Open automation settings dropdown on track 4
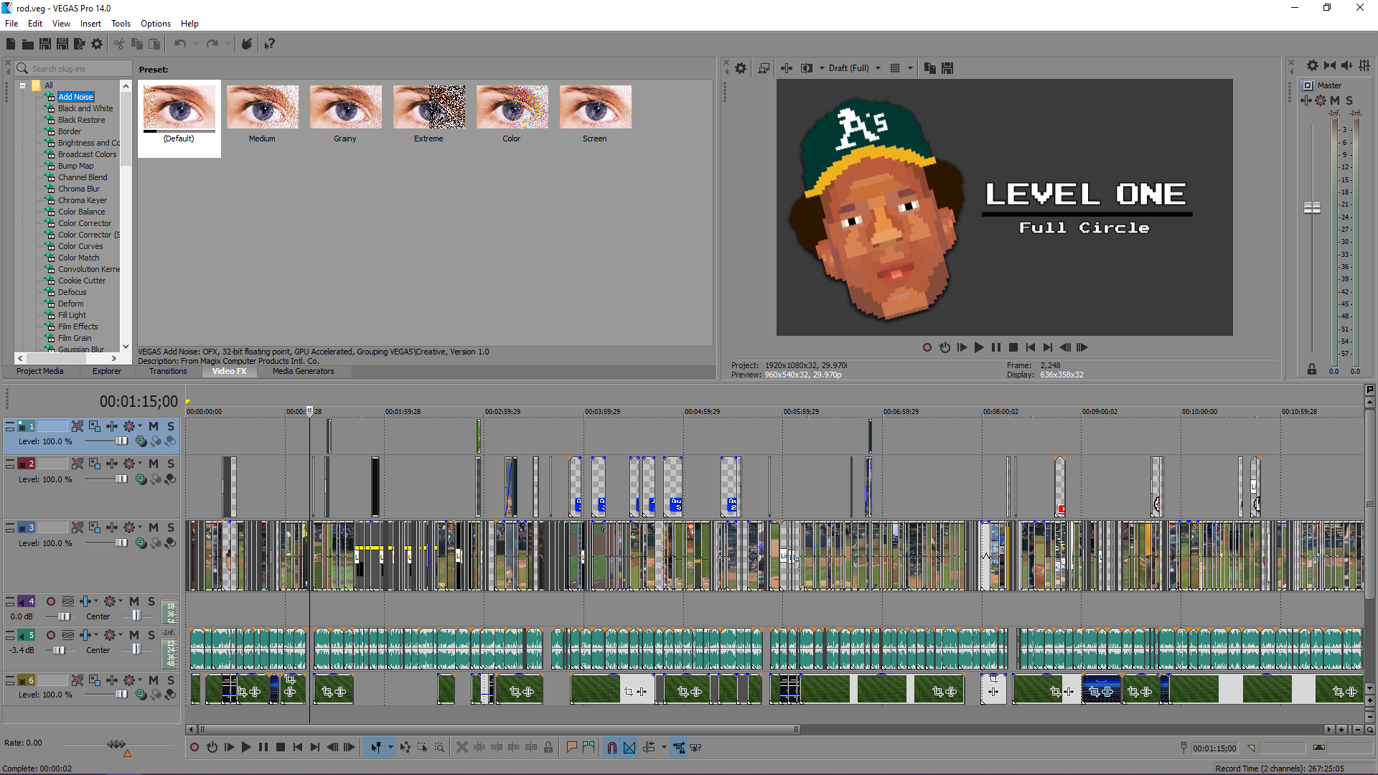 coord(121,601)
